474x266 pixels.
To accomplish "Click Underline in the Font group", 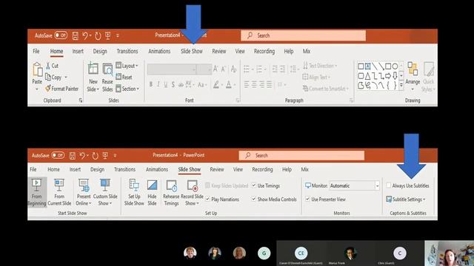I will click(x=166, y=85).
